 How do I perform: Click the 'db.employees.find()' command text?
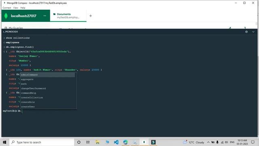coord(20,47)
